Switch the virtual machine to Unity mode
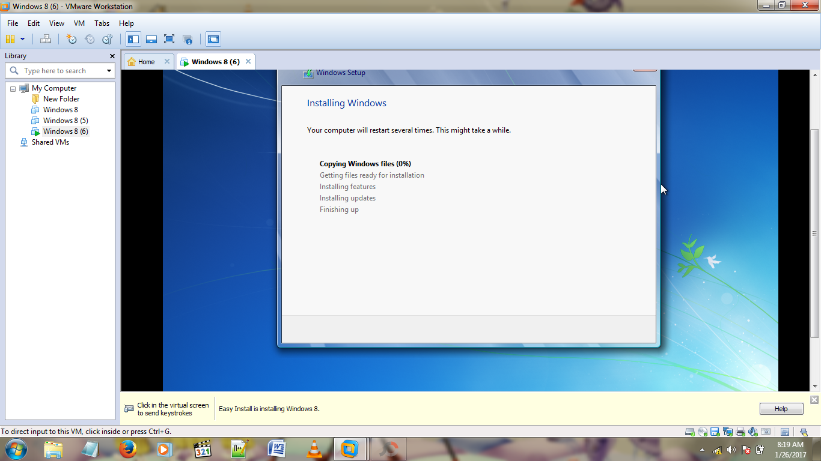The height and width of the screenshot is (461, 821). click(x=186, y=38)
